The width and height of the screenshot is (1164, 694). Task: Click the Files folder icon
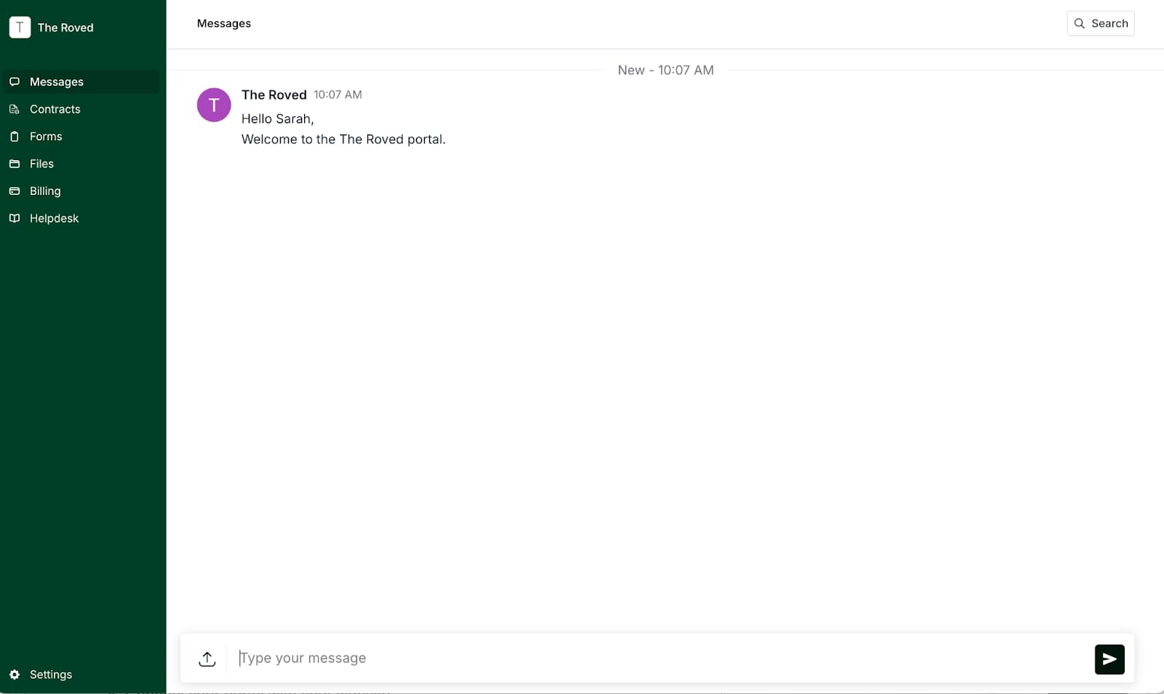[x=15, y=164]
